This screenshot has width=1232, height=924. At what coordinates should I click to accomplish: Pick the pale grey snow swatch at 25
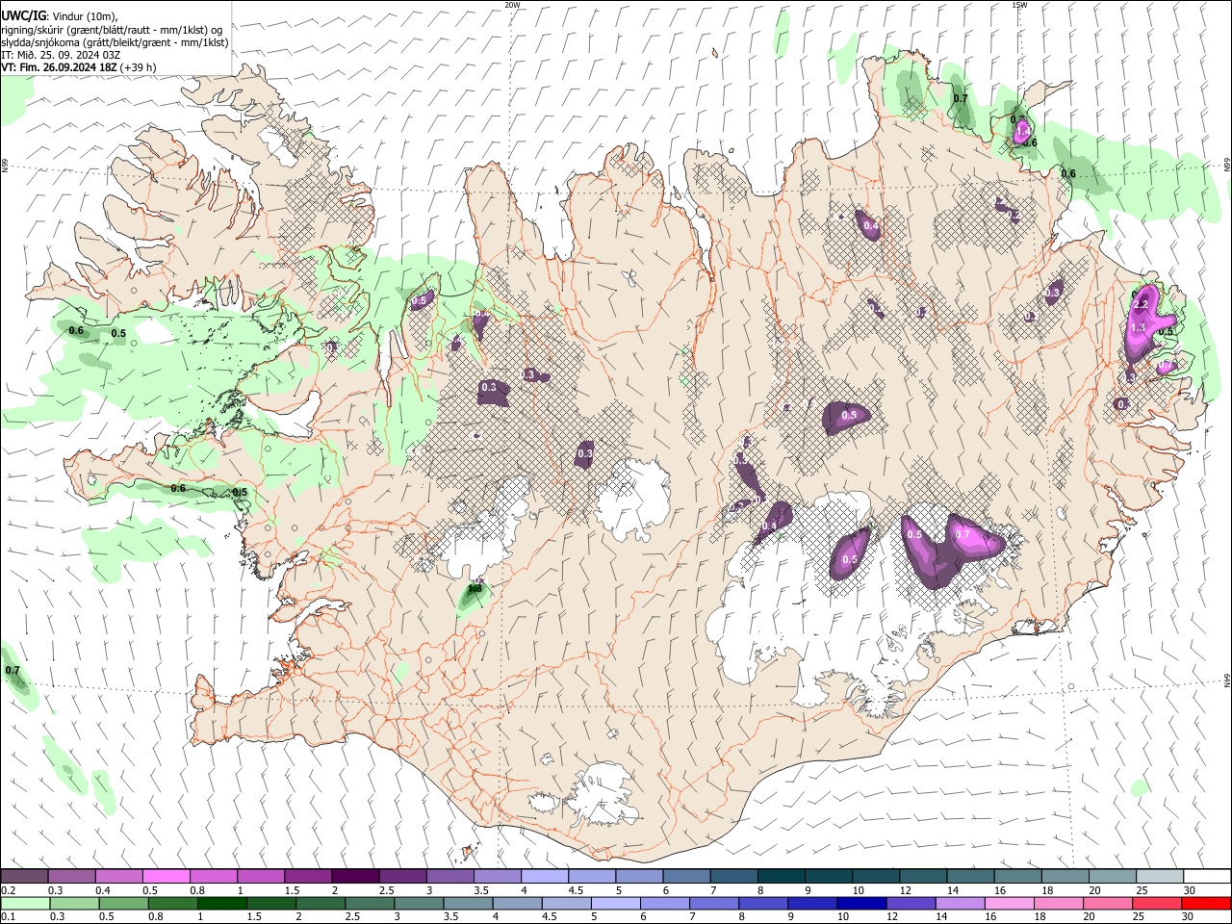(1158, 876)
